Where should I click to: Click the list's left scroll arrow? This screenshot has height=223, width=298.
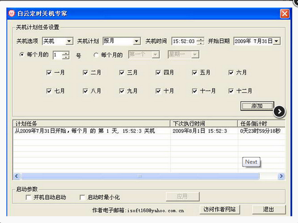17,176
